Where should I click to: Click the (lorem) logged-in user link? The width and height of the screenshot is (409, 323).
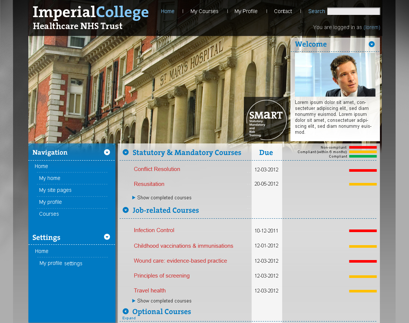(372, 27)
